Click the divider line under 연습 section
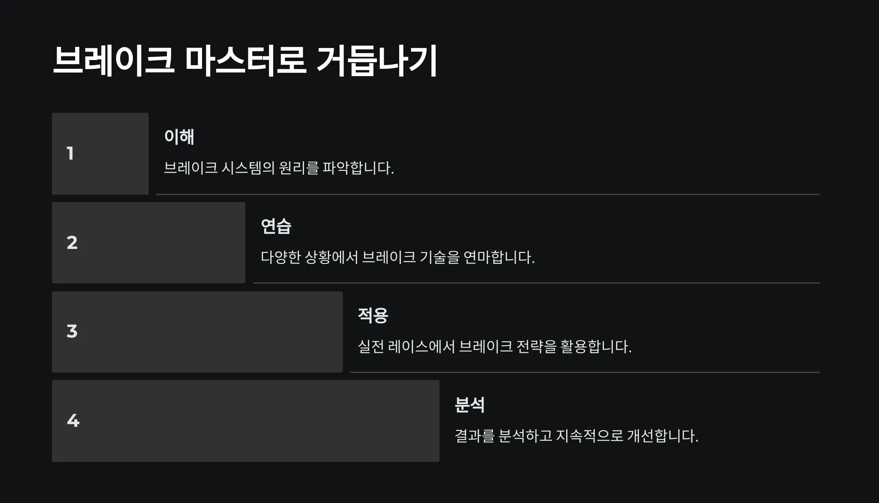This screenshot has width=879, height=503. pyautogui.click(x=537, y=283)
